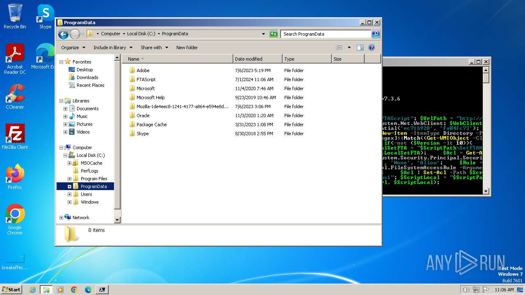This screenshot has height=295, width=525.
Task: Expand the Users folder node
Action: (69, 194)
